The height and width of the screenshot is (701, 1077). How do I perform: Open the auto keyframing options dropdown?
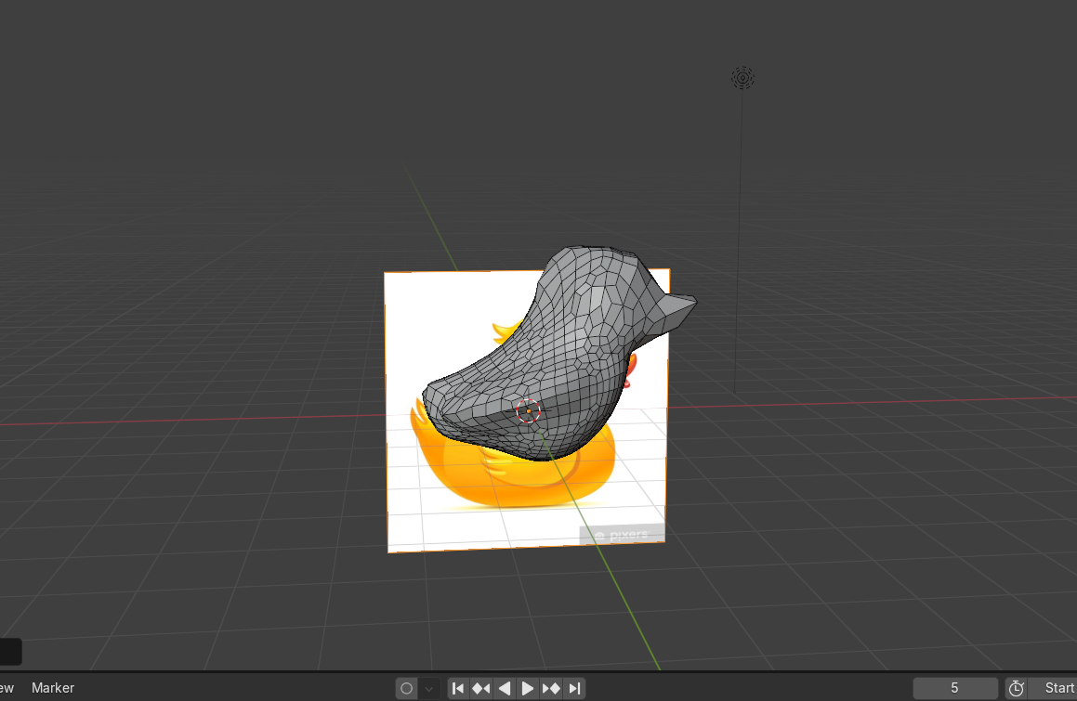pyautogui.click(x=429, y=688)
